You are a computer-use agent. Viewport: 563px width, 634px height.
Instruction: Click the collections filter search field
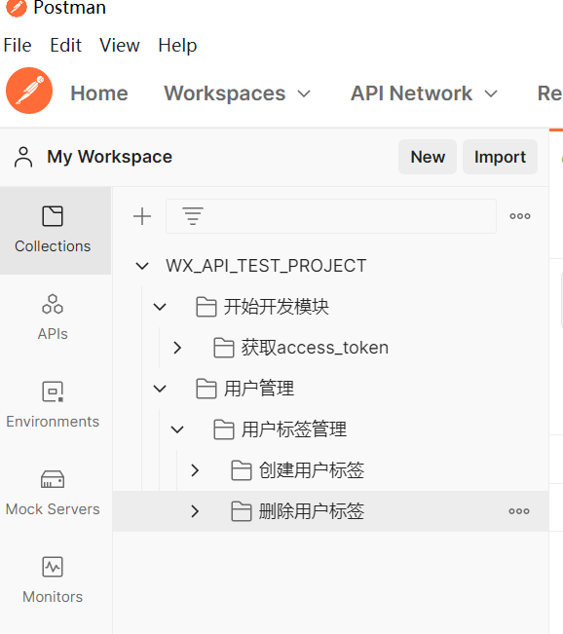pyautogui.click(x=331, y=216)
